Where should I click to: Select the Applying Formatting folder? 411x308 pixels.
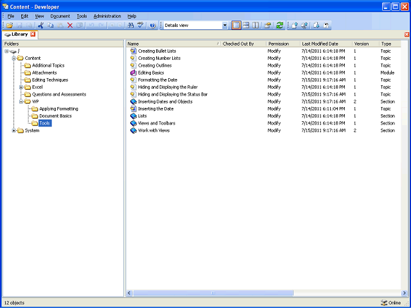pyautogui.click(x=58, y=108)
